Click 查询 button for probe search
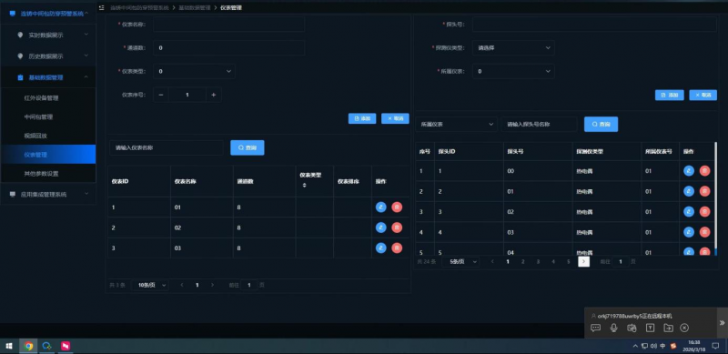Viewport: 728px width, 354px height. (601, 124)
